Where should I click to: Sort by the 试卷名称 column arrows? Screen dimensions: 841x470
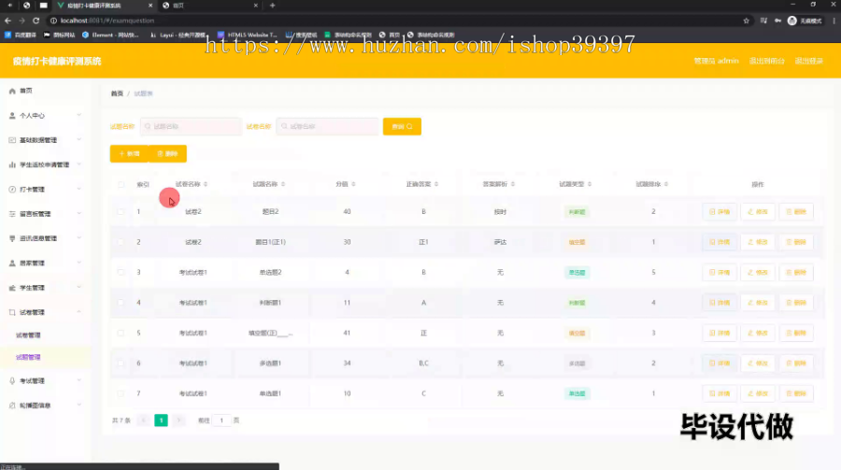pyautogui.click(x=206, y=184)
